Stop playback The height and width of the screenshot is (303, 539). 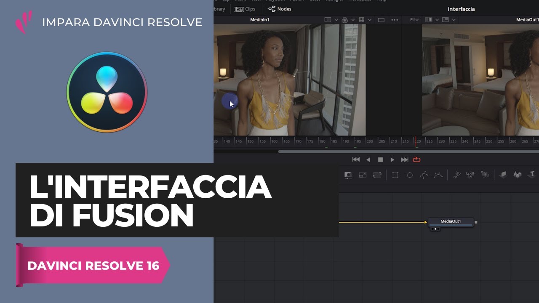[x=380, y=159]
